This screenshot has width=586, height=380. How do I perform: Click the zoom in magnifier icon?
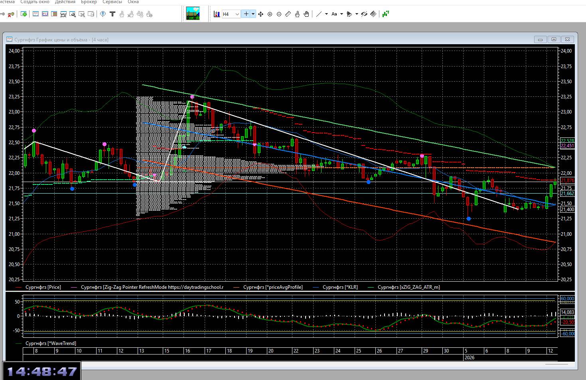point(270,14)
